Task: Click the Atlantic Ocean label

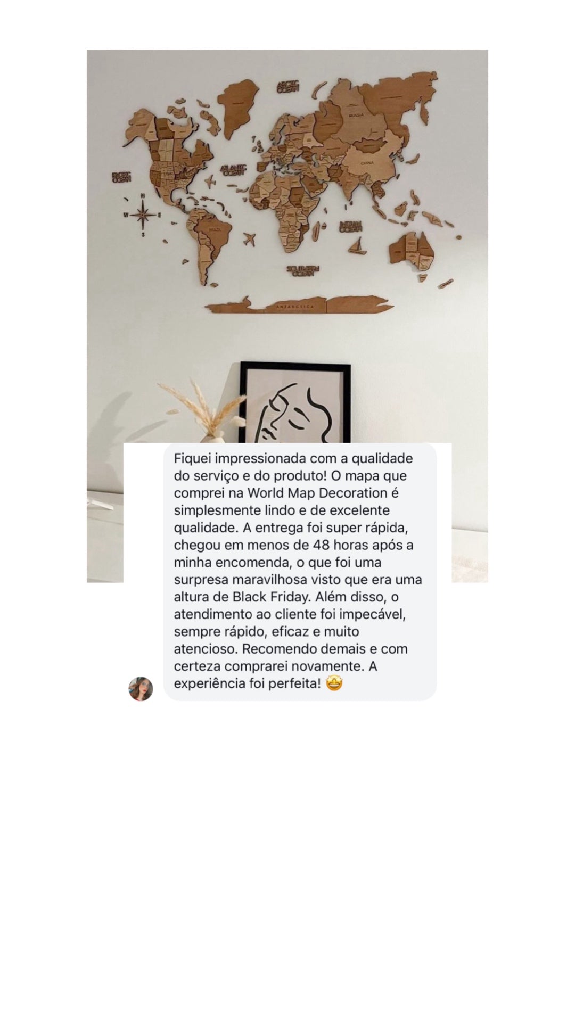Action: (234, 170)
